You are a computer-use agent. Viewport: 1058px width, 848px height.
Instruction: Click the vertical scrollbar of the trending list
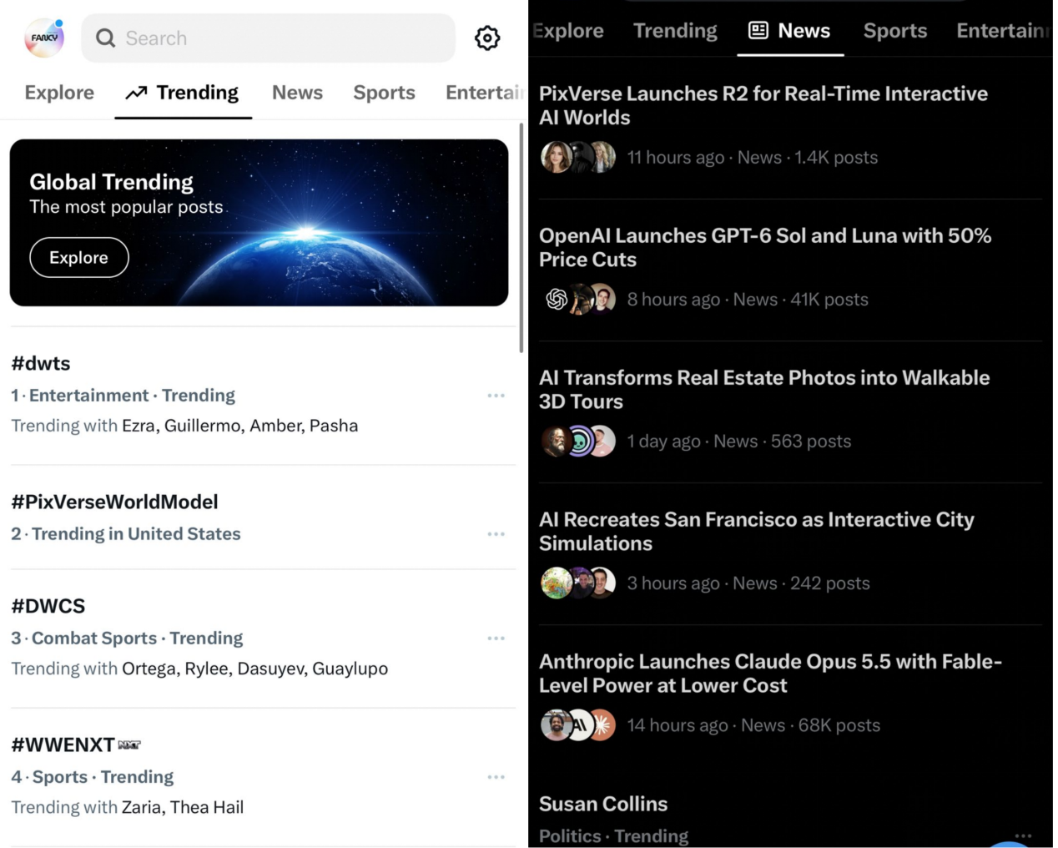tap(521, 238)
